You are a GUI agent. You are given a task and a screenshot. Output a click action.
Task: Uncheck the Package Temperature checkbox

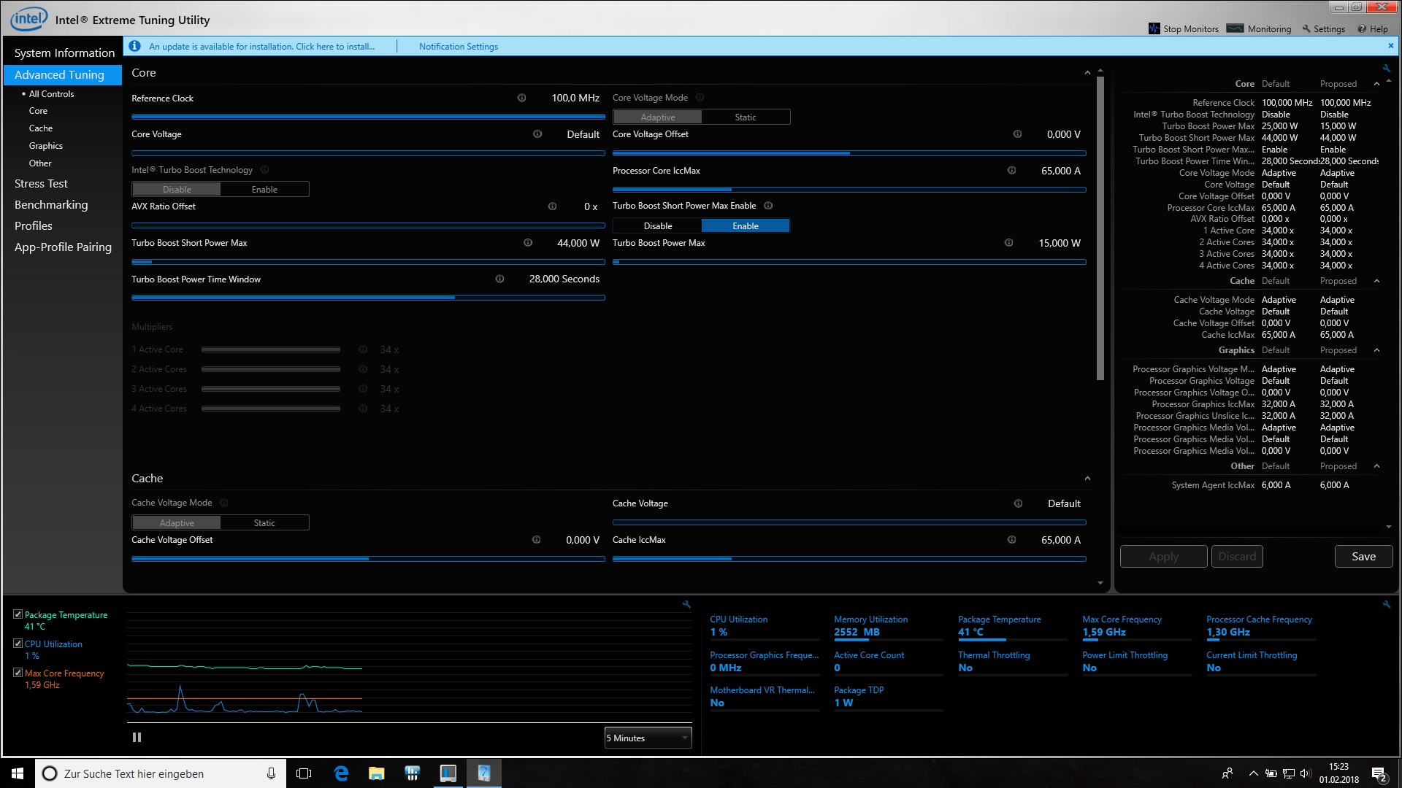tap(18, 614)
